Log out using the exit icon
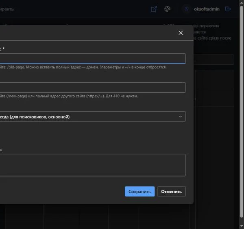This screenshot has width=244, height=229. pyautogui.click(x=228, y=9)
